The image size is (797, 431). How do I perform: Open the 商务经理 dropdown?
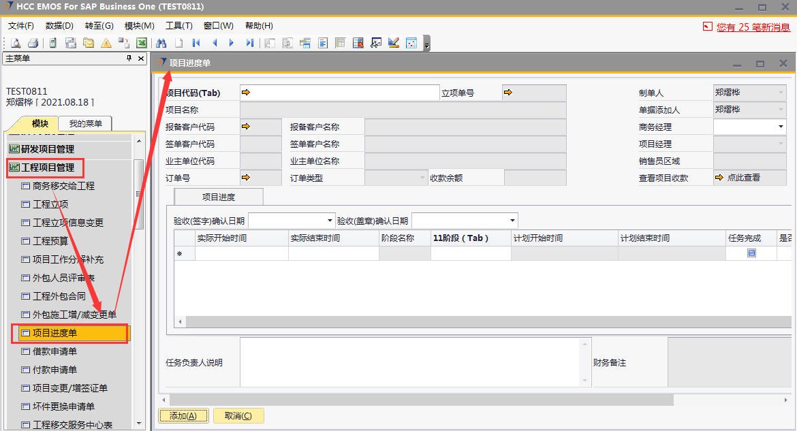(x=781, y=127)
